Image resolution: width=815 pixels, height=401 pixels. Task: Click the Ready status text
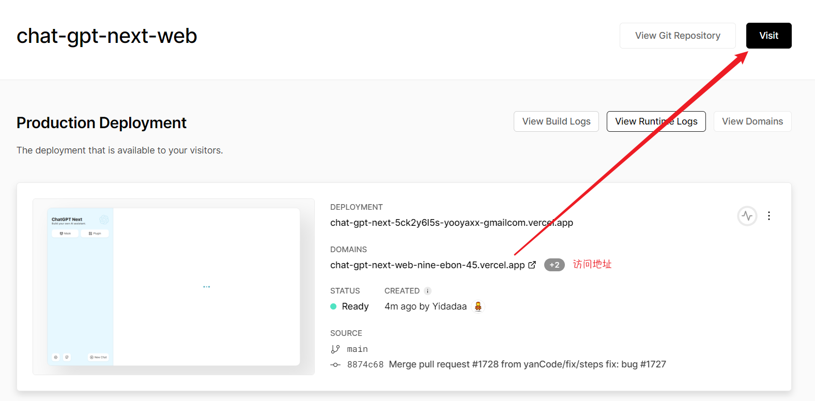pyautogui.click(x=355, y=306)
